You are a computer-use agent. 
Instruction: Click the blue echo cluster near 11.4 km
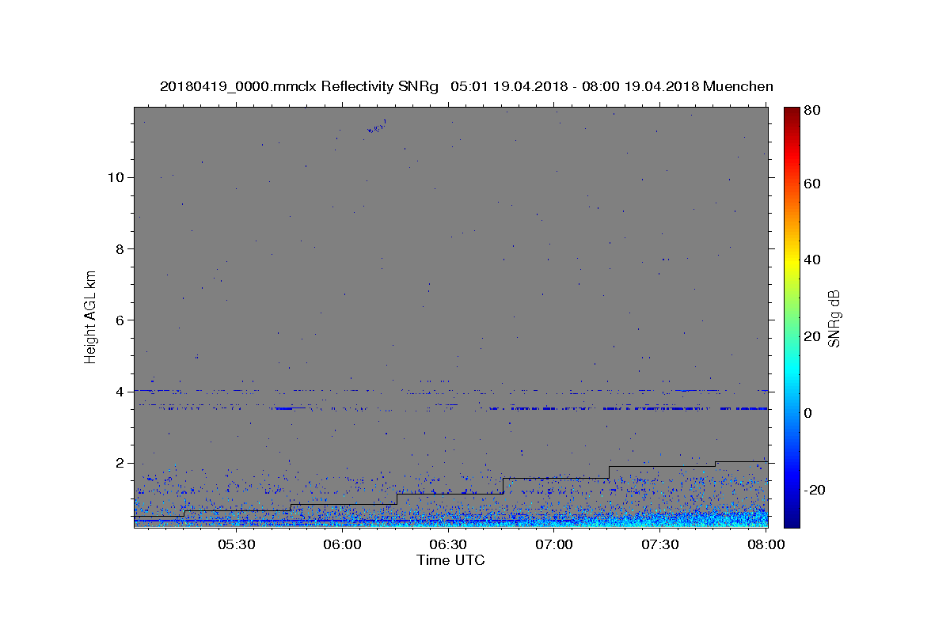(376, 127)
